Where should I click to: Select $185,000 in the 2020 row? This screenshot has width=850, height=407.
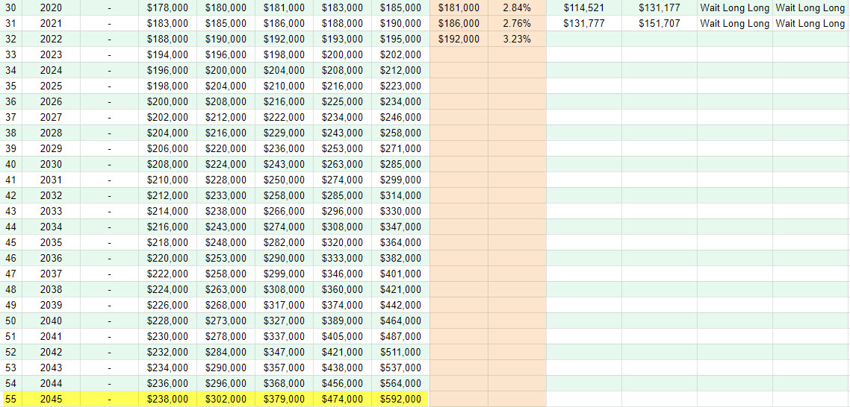click(400, 7)
